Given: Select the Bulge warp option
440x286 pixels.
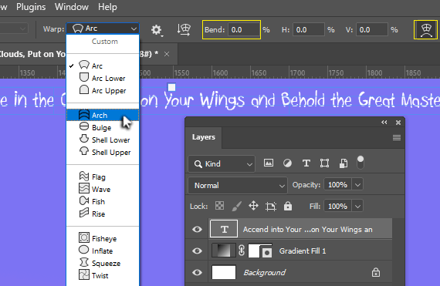Looking at the screenshot, I should click(103, 127).
